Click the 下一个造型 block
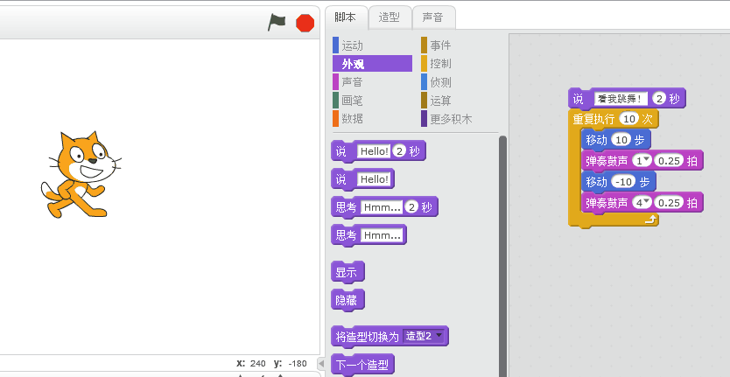 [362, 365]
